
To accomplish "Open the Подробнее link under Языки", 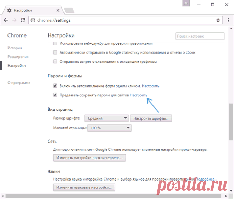I will click(206, 179).
